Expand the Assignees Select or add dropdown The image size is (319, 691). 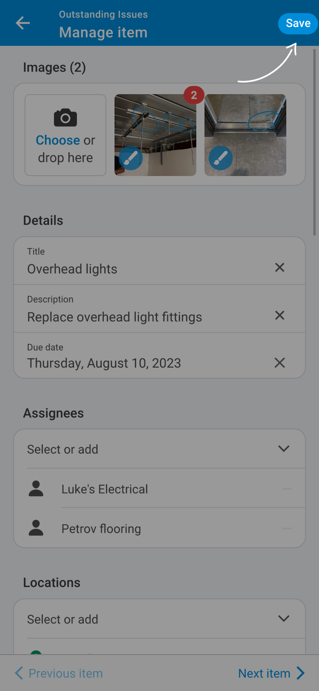tap(283, 449)
